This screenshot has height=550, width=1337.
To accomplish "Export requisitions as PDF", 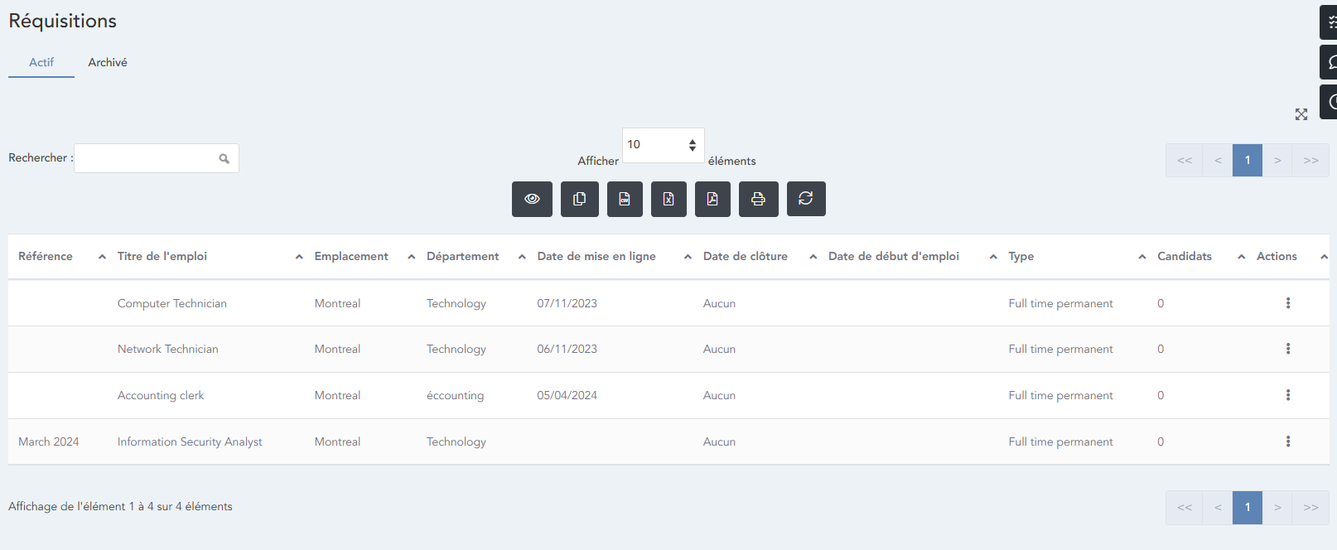I will [x=712, y=199].
